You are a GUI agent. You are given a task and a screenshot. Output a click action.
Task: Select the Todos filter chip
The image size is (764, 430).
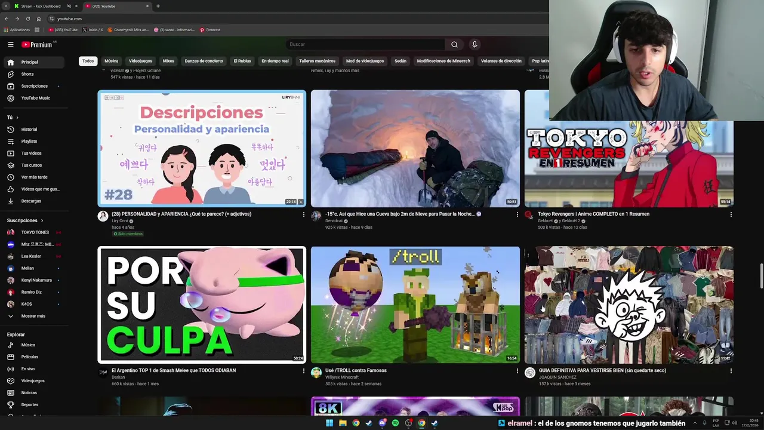coord(88,61)
